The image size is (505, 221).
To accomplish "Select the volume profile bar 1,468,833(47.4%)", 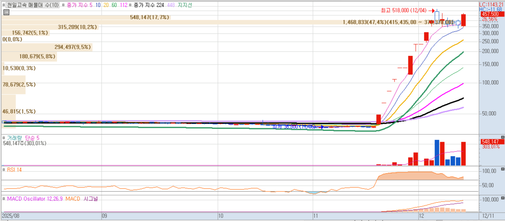I will point(228,22).
